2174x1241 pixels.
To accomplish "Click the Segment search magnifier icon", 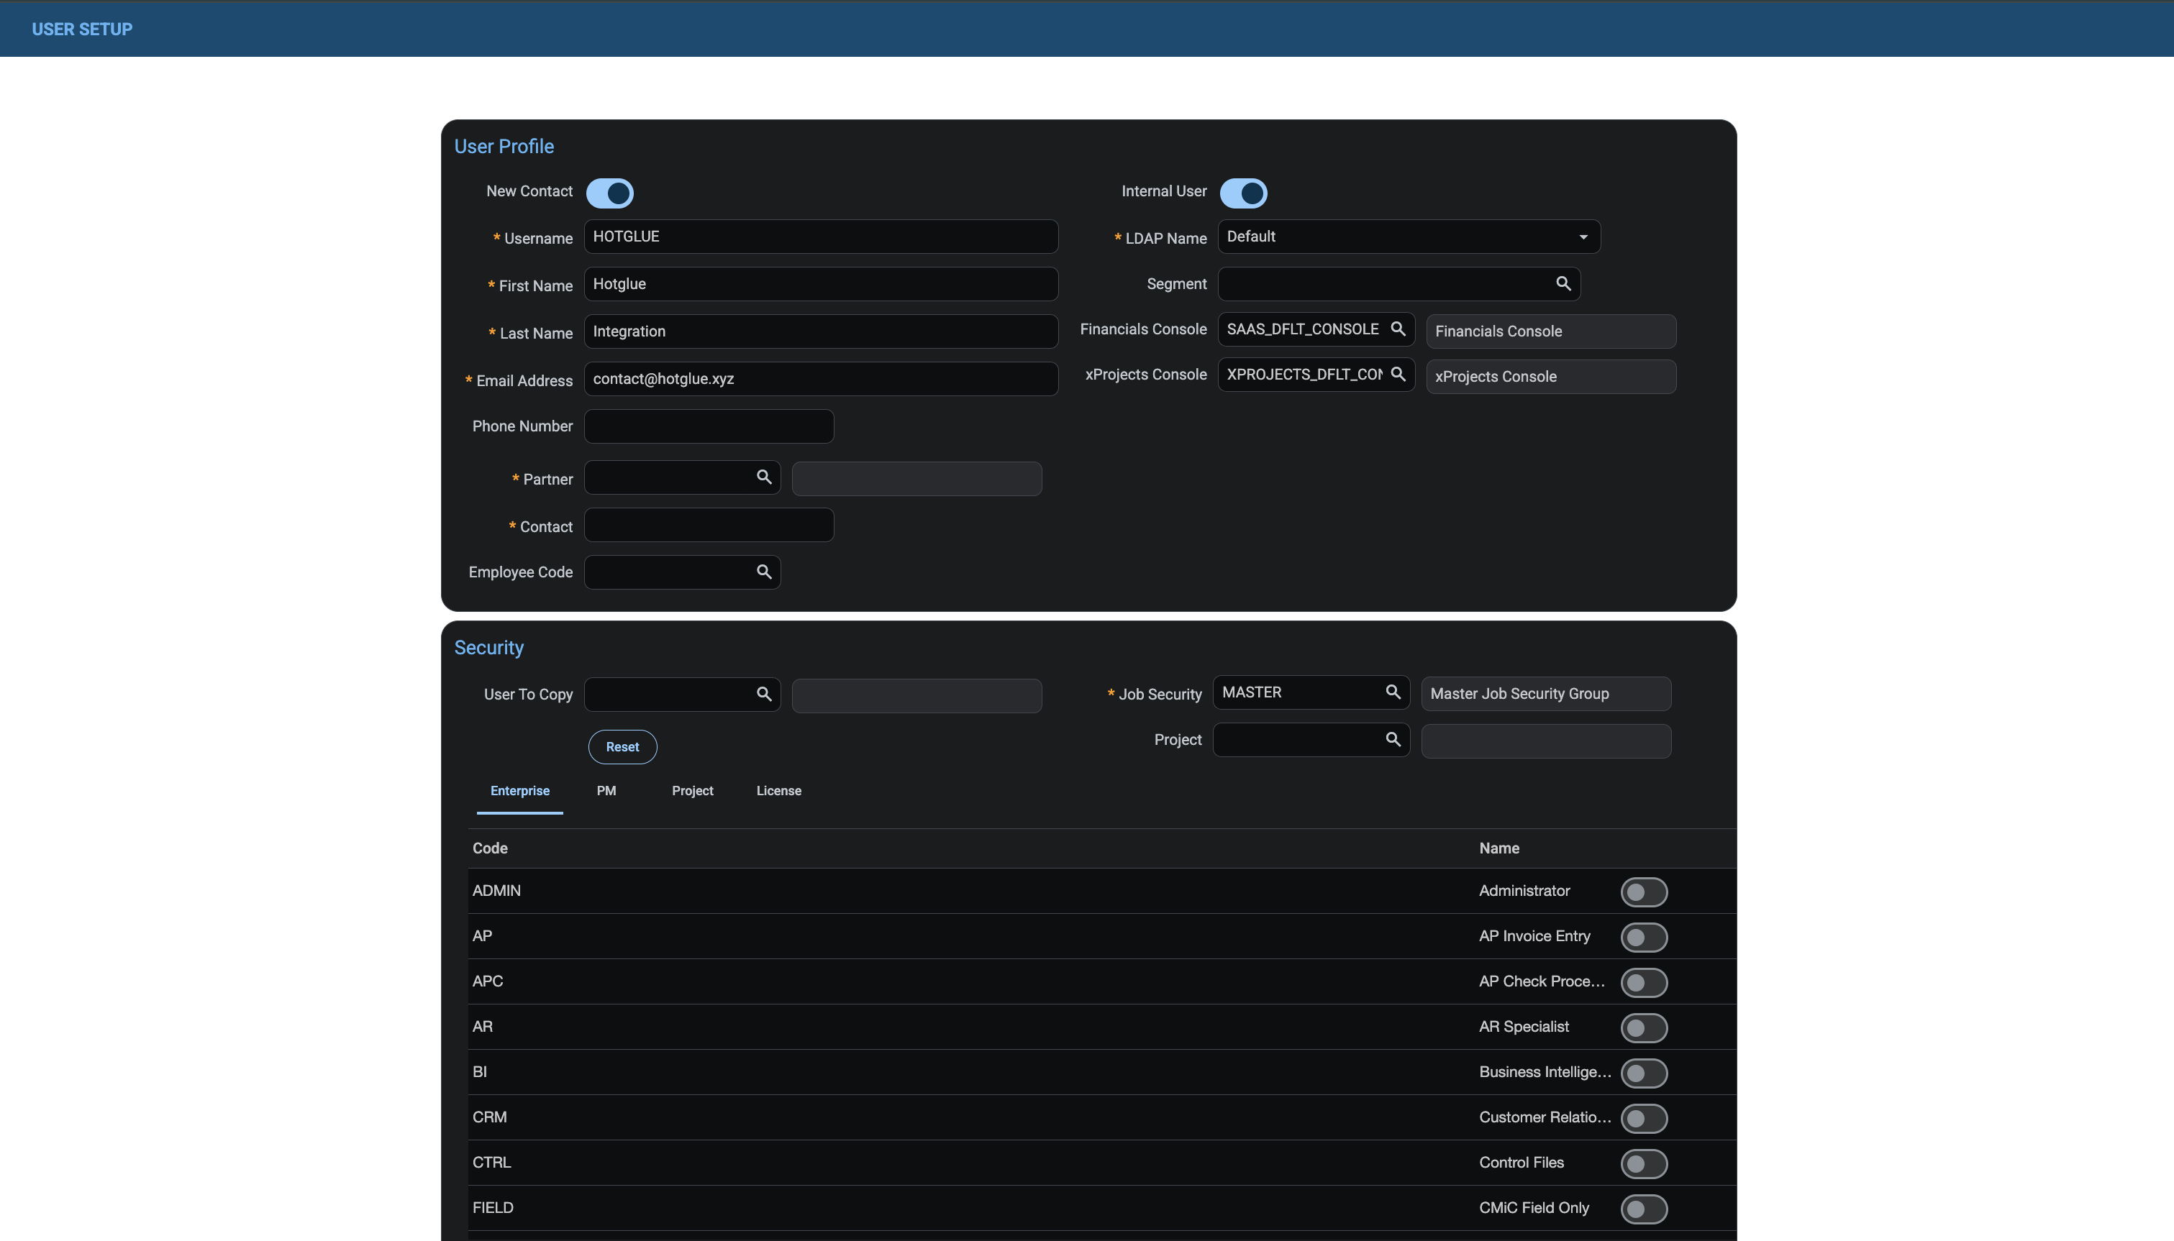I will (x=1563, y=284).
